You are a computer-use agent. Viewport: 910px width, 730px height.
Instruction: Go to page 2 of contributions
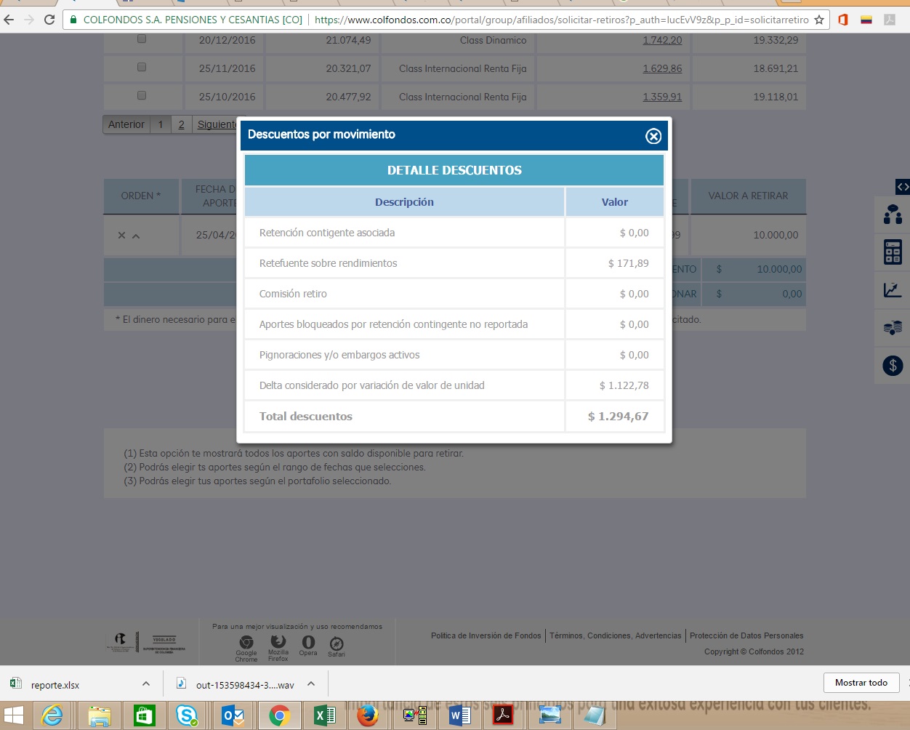(x=181, y=124)
